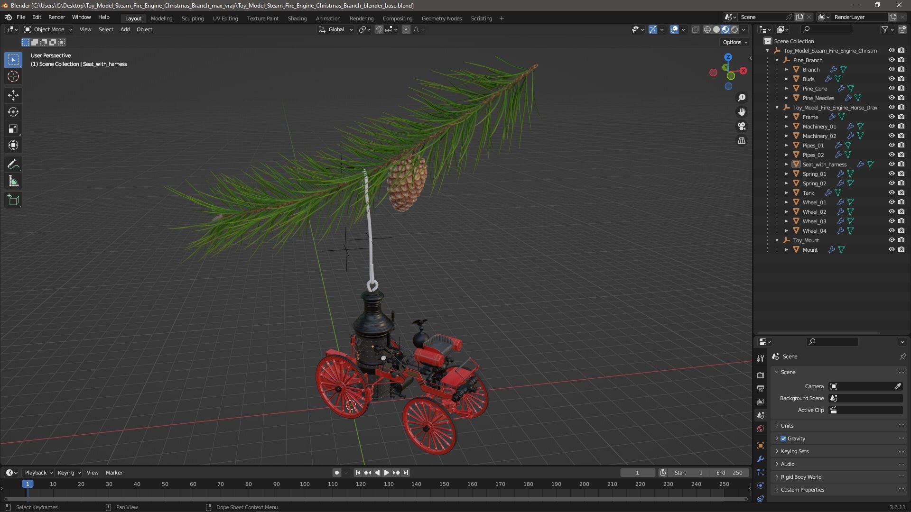The width and height of the screenshot is (911, 512).
Task: Play the animation
Action: (x=386, y=473)
